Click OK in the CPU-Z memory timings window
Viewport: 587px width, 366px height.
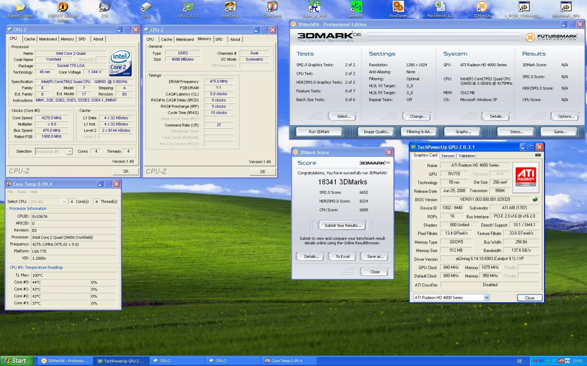(263, 172)
